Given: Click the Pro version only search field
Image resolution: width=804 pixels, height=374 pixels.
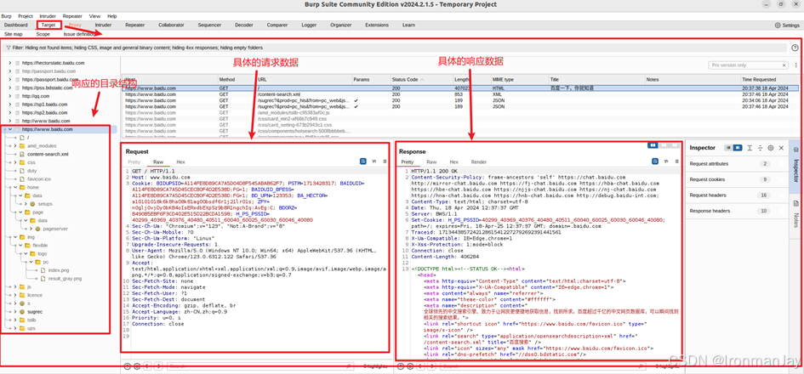Looking at the screenshot, I should coord(748,65).
